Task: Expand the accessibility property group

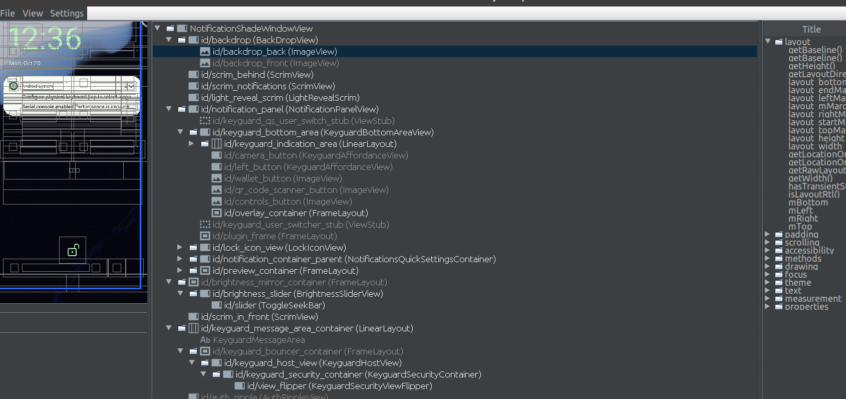Action: click(x=767, y=250)
